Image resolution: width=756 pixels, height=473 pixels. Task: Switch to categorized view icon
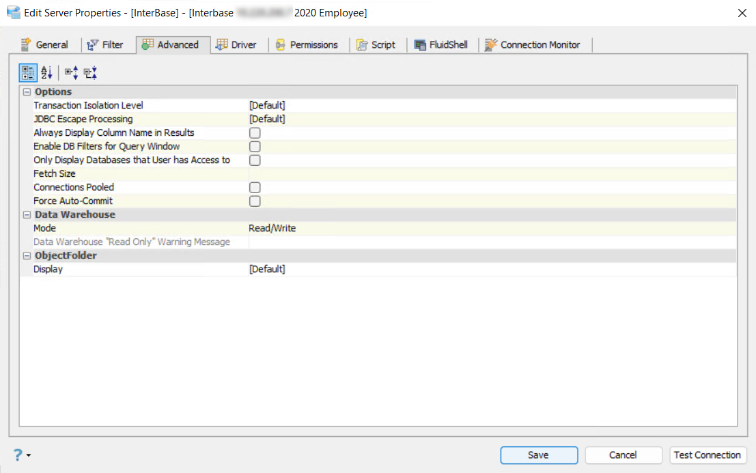pos(28,73)
